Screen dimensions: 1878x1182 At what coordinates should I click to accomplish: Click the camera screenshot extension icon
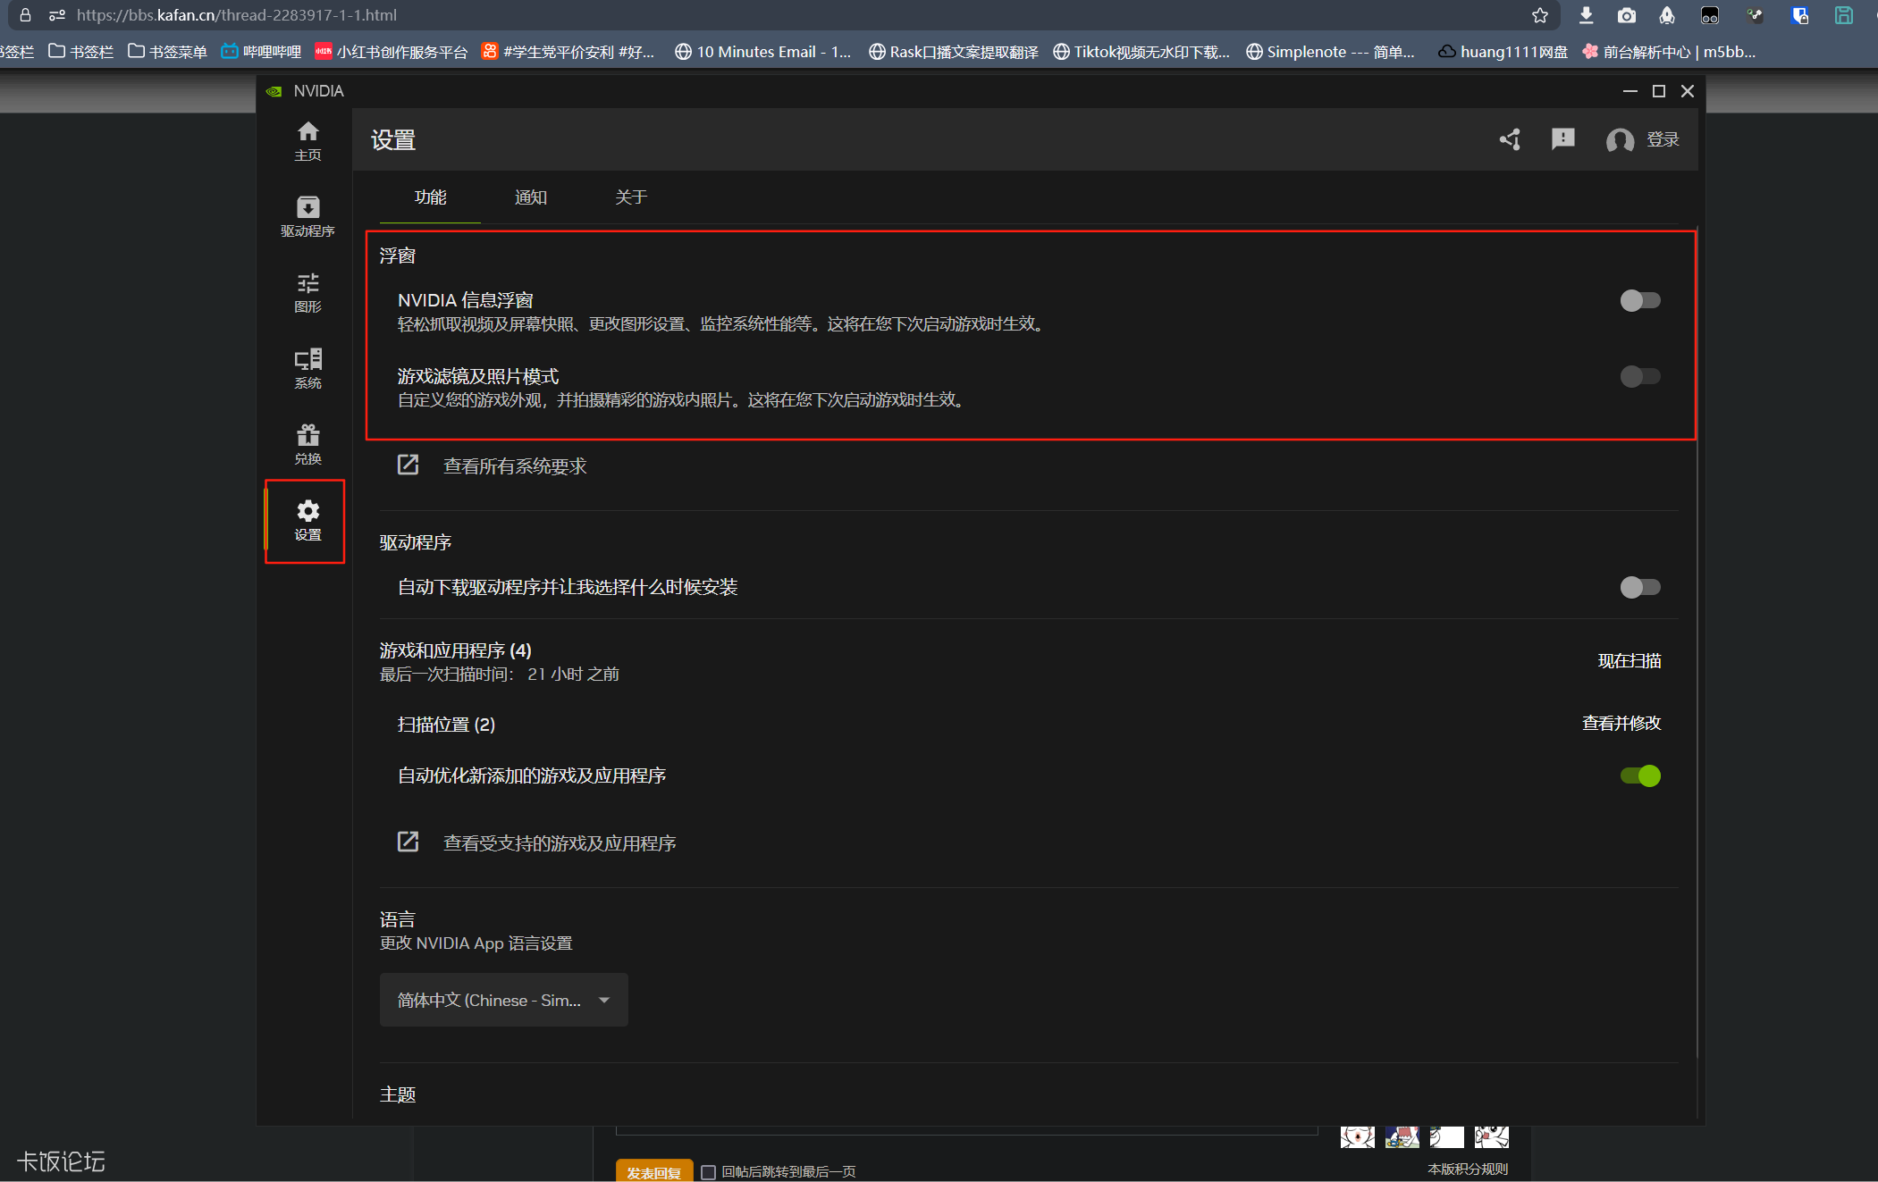tap(1627, 15)
